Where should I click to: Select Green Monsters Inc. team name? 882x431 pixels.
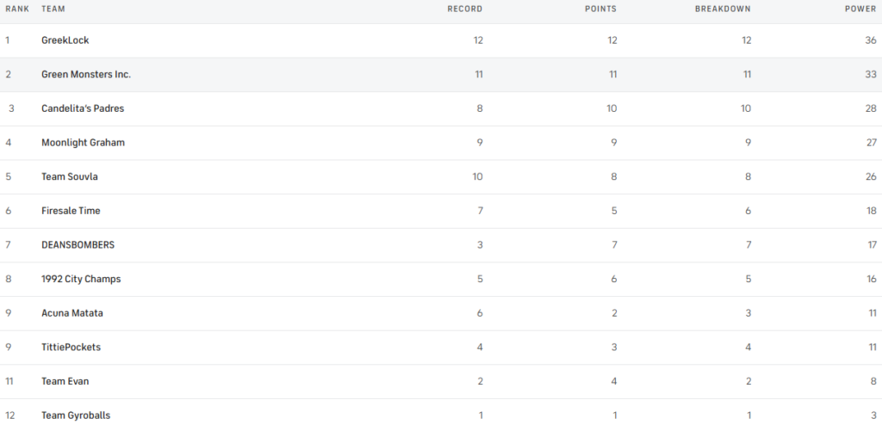pyautogui.click(x=86, y=75)
